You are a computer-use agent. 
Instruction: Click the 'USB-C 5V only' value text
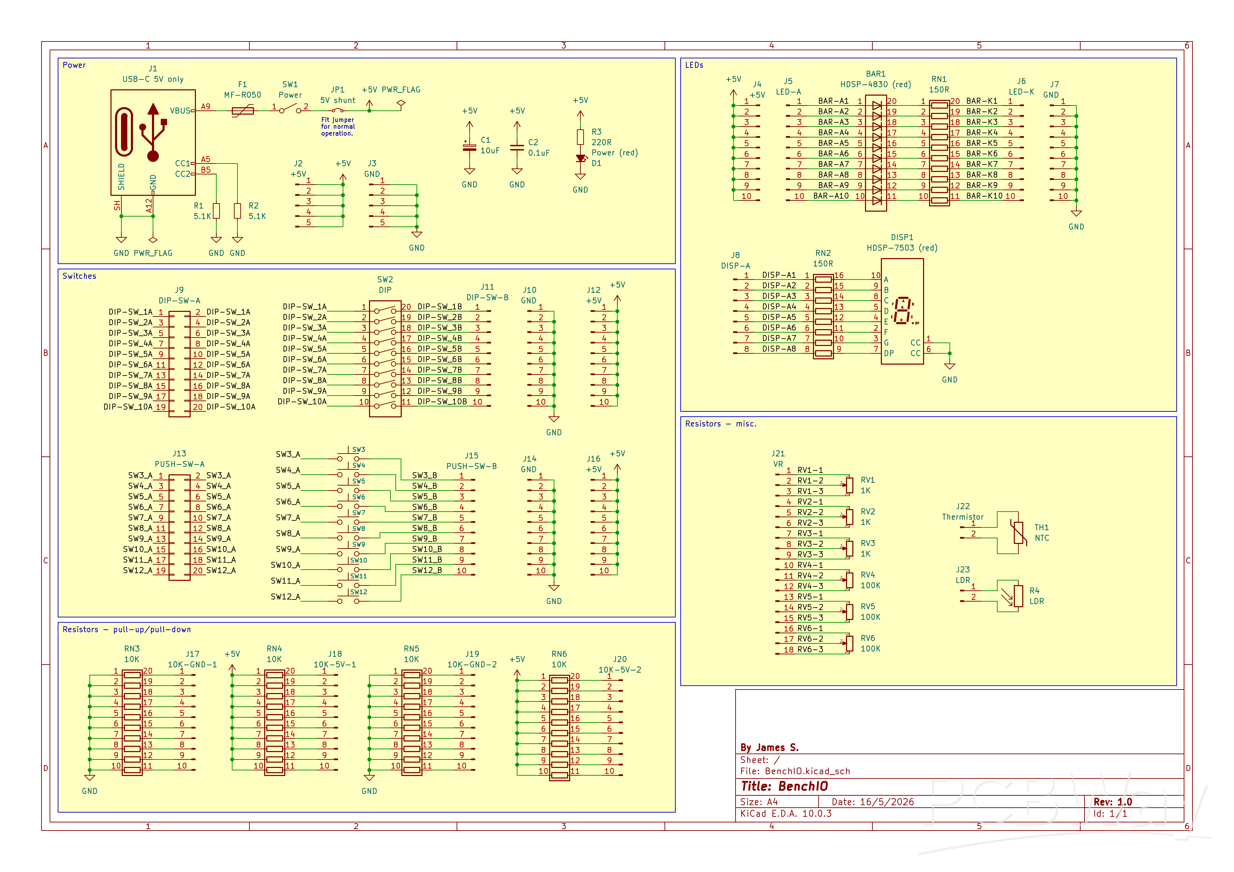point(153,79)
